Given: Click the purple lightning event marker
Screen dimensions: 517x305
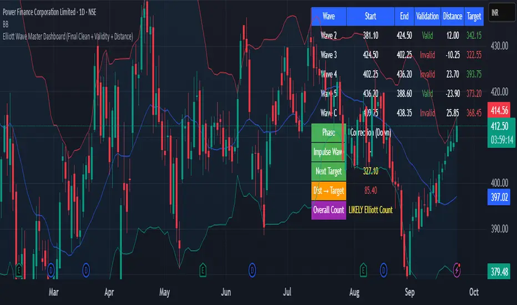Looking at the screenshot, I should 457,270.
